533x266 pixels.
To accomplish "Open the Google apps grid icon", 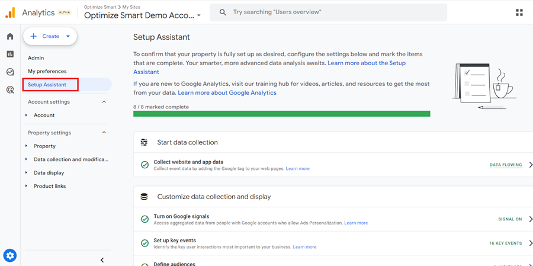I will [519, 12].
